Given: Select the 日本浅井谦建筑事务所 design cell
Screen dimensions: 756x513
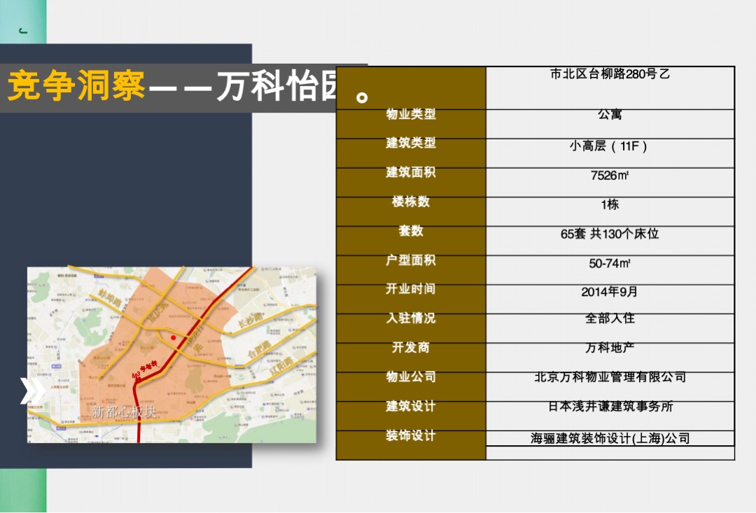Looking at the screenshot, I should pyautogui.click(x=609, y=407).
